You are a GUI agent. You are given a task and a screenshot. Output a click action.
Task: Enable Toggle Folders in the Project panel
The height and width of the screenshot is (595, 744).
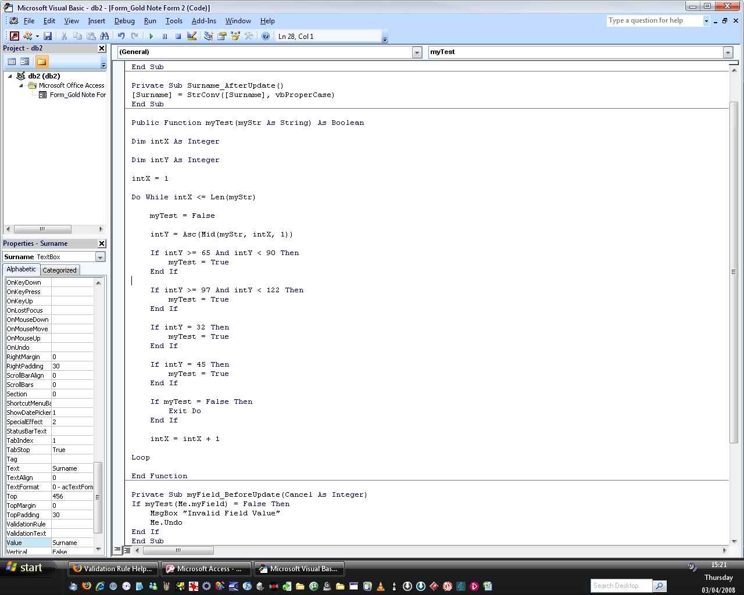tap(41, 62)
